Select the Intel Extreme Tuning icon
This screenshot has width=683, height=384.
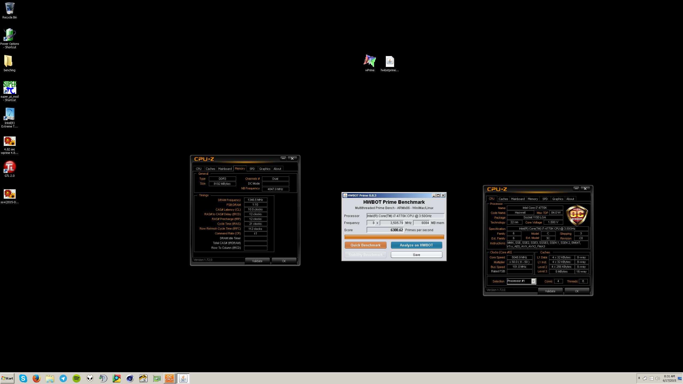pyautogui.click(x=10, y=118)
